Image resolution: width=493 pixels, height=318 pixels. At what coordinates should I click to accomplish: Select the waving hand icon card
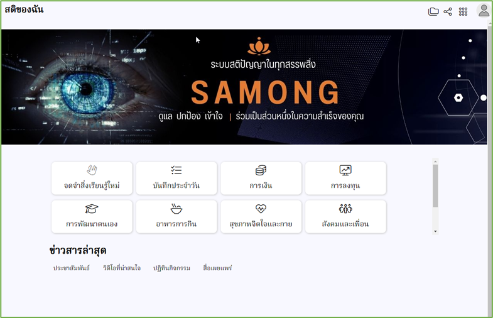(92, 178)
